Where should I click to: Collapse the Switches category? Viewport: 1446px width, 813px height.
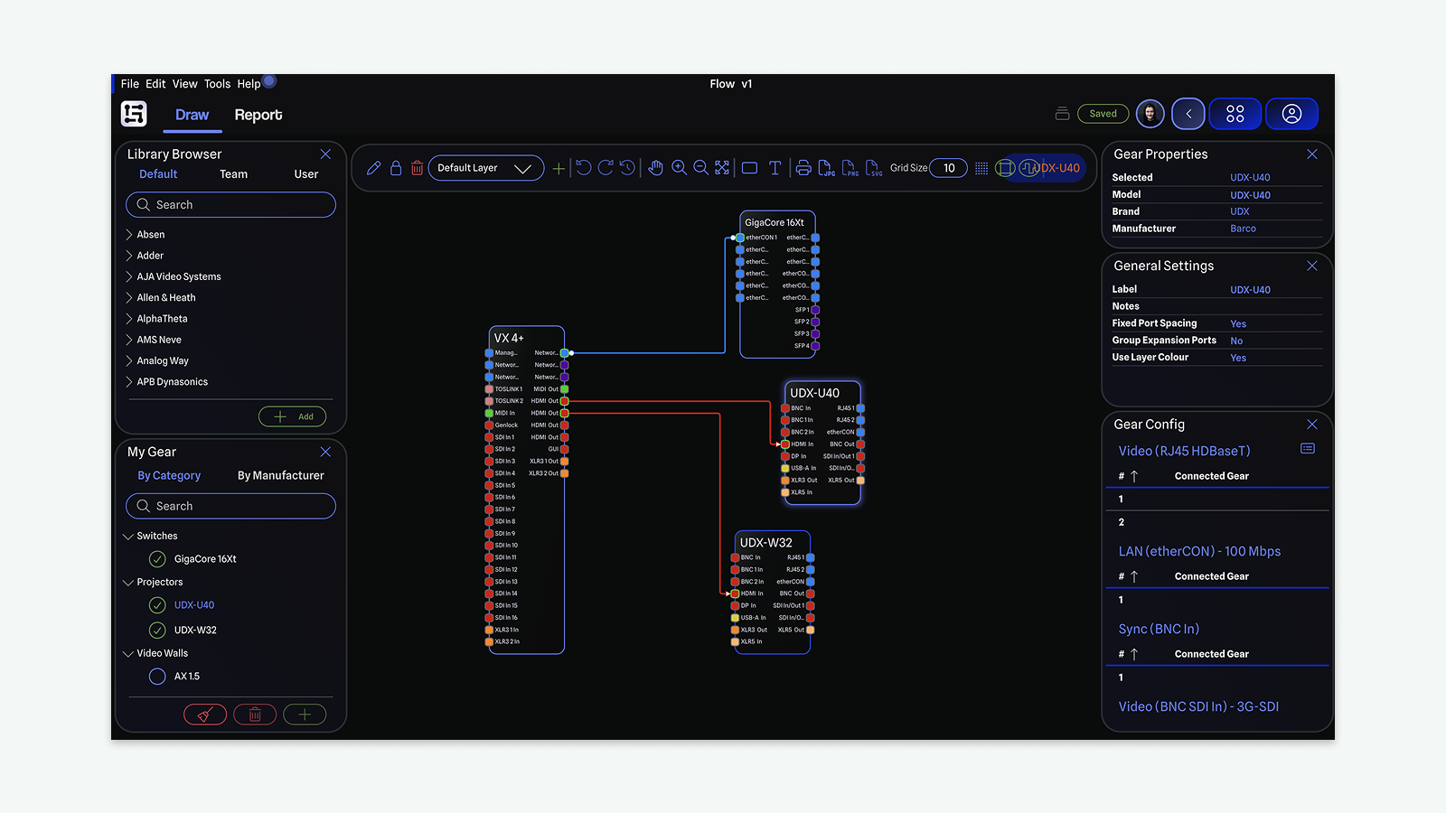click(x=128, y=537)
